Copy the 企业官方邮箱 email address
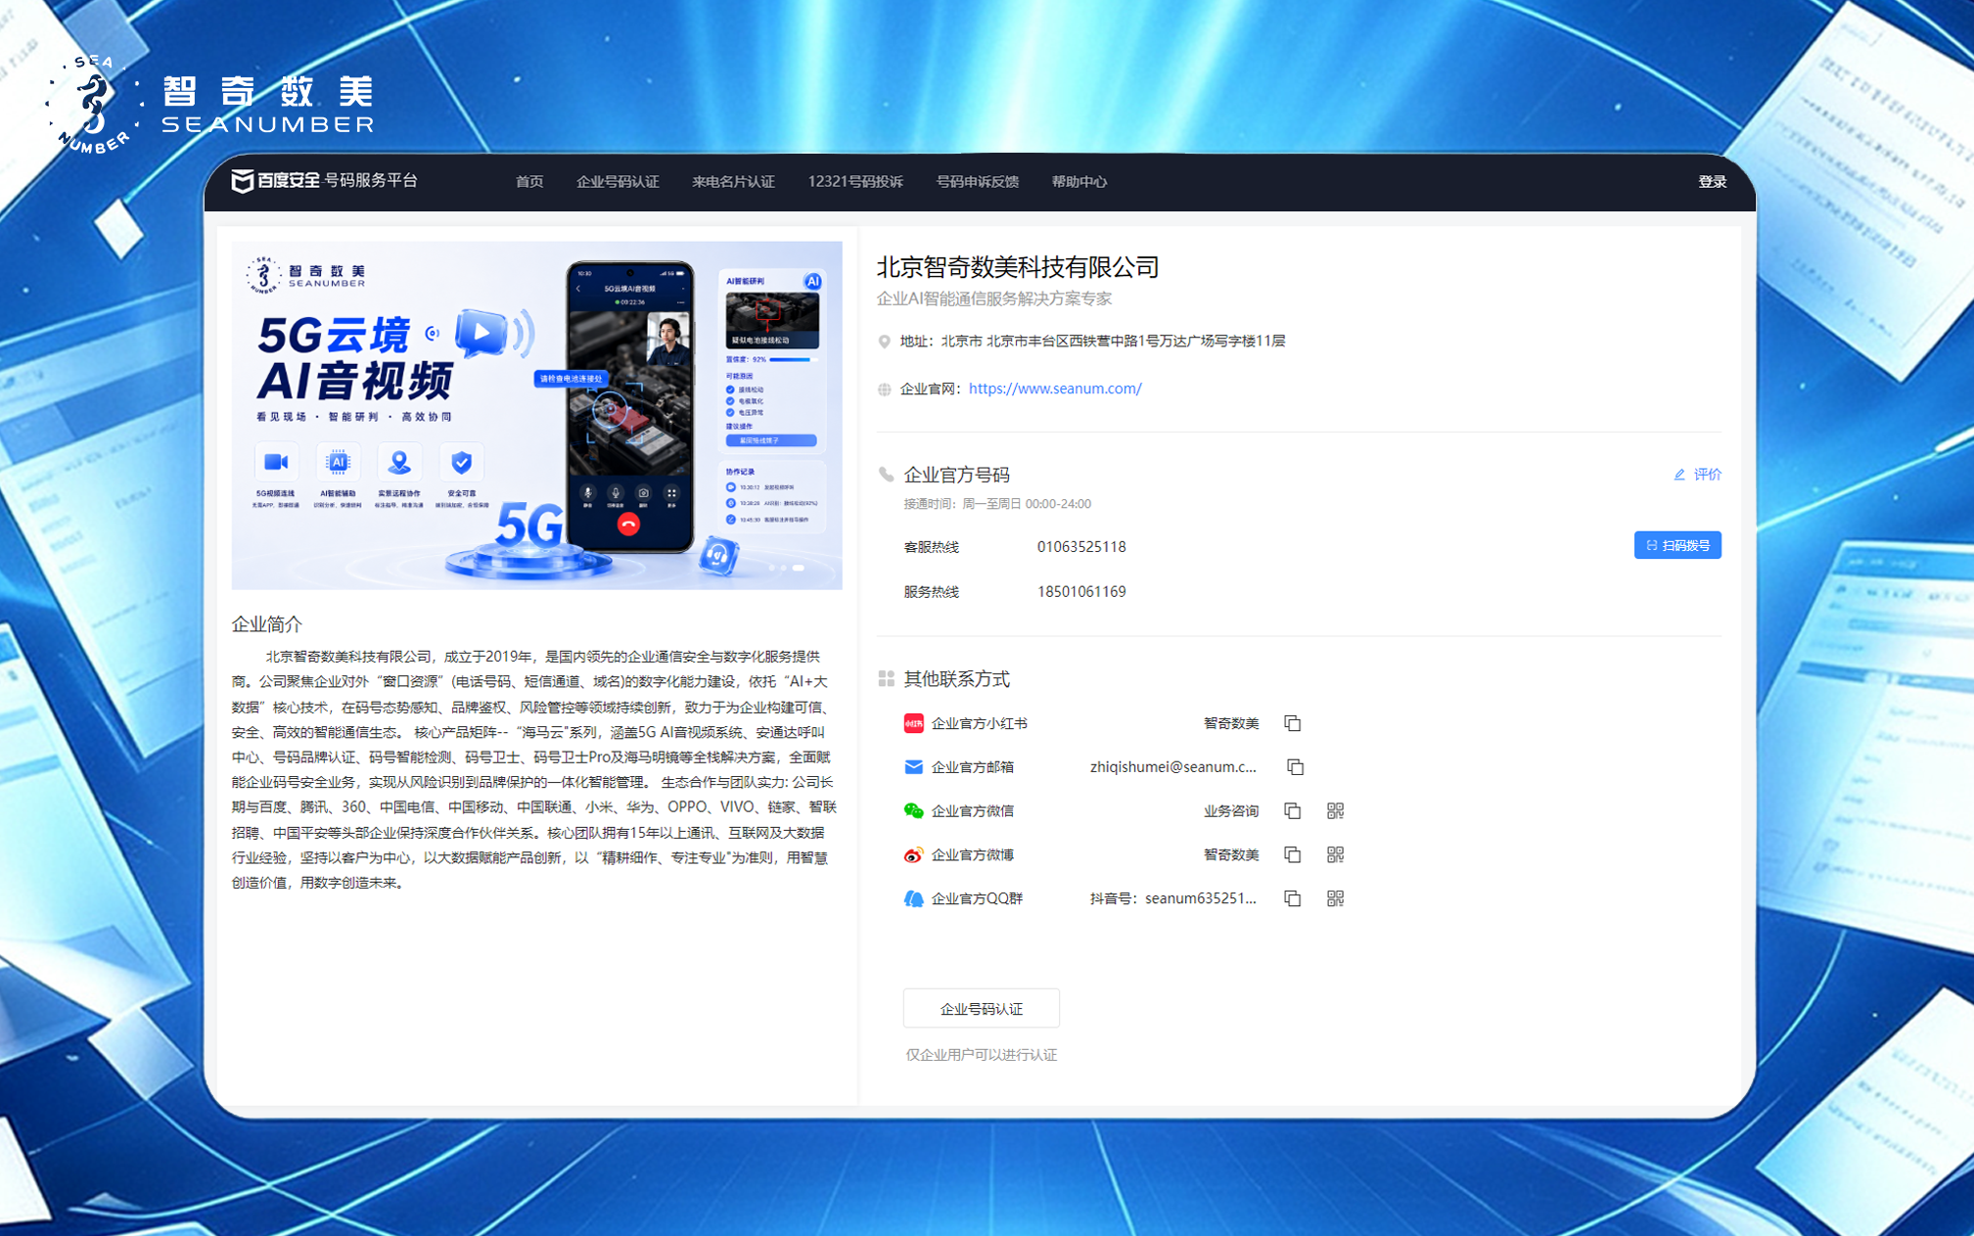 [x=1295, y=767]
